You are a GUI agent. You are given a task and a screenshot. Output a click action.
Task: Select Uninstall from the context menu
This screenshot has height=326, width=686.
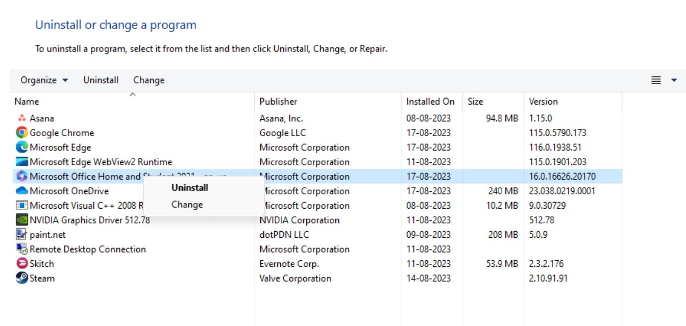point(189,188)
